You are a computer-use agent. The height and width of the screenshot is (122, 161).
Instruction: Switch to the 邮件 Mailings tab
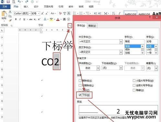pos(71,7)
